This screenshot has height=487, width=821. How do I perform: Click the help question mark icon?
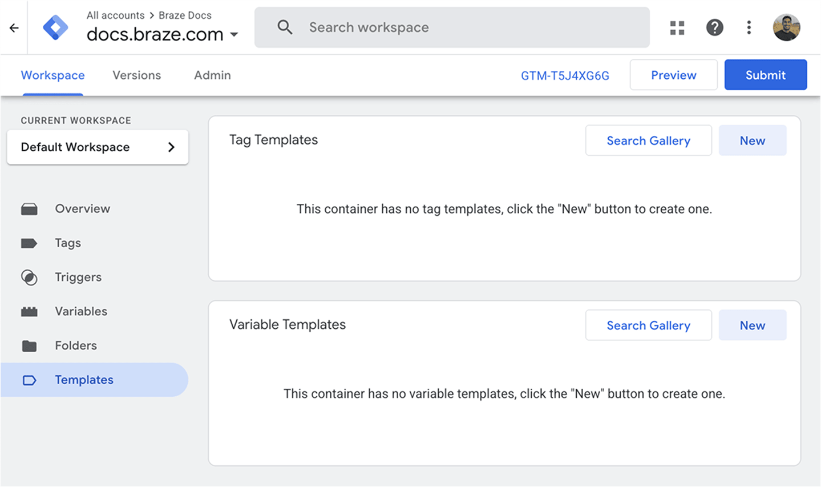(714, 27)
